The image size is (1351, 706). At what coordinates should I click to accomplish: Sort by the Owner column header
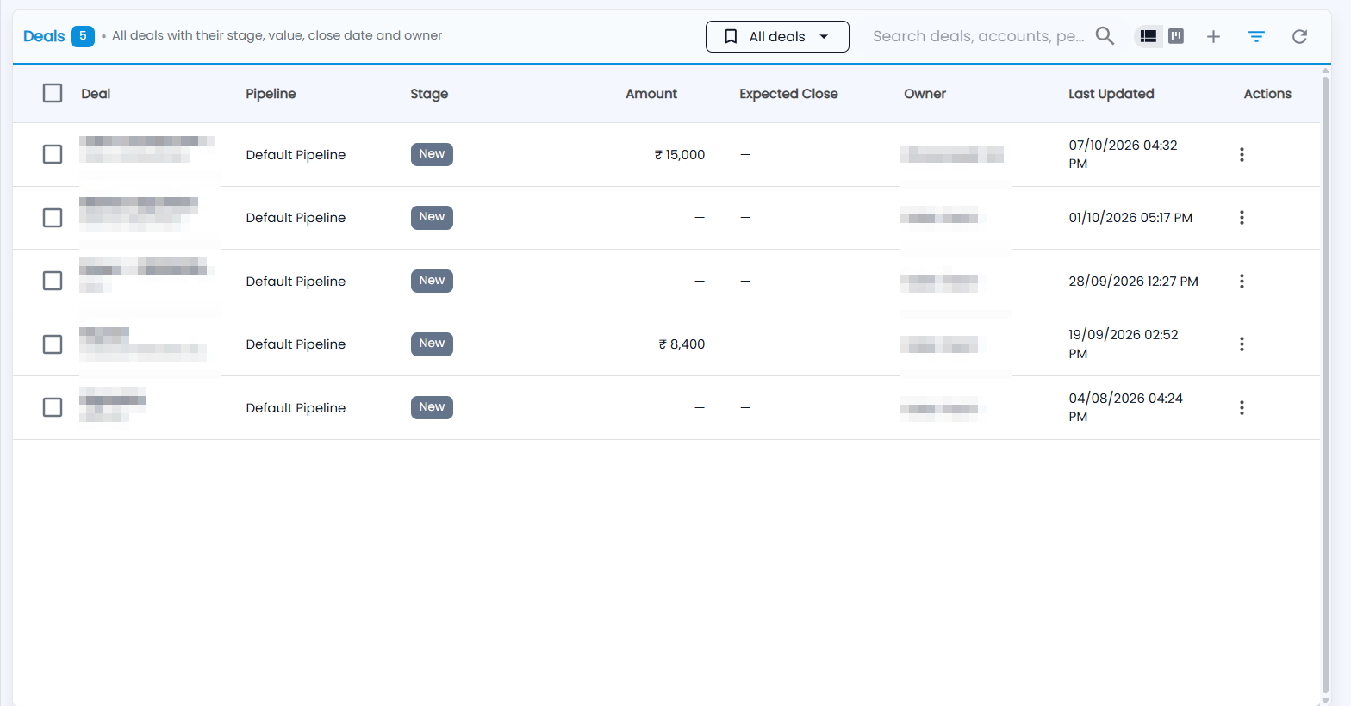point(925,94)
